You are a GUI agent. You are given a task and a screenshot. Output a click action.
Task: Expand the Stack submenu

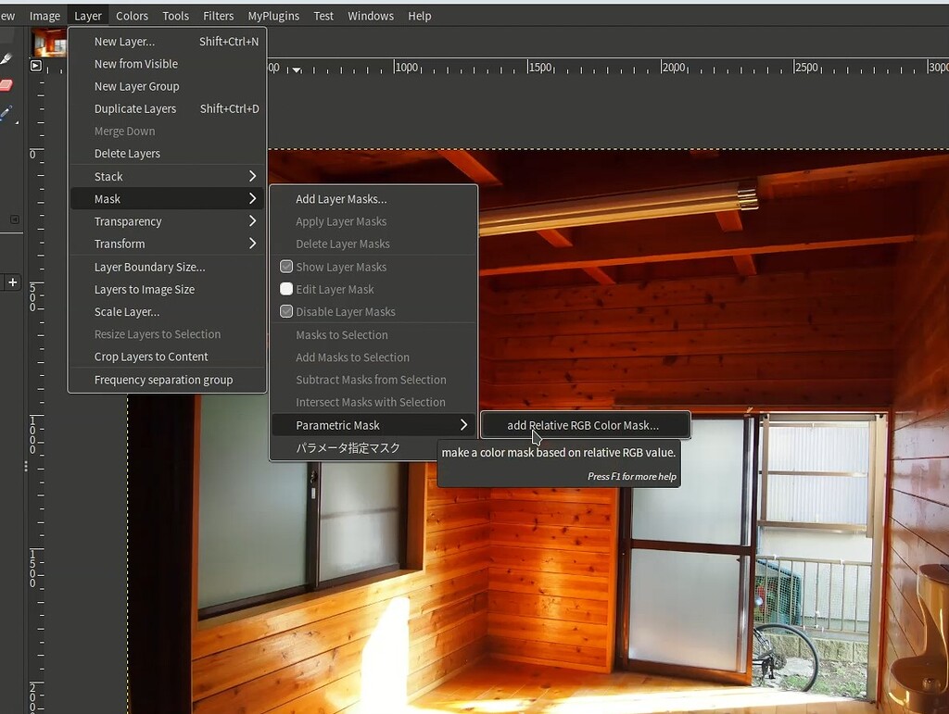click(108, 176)
